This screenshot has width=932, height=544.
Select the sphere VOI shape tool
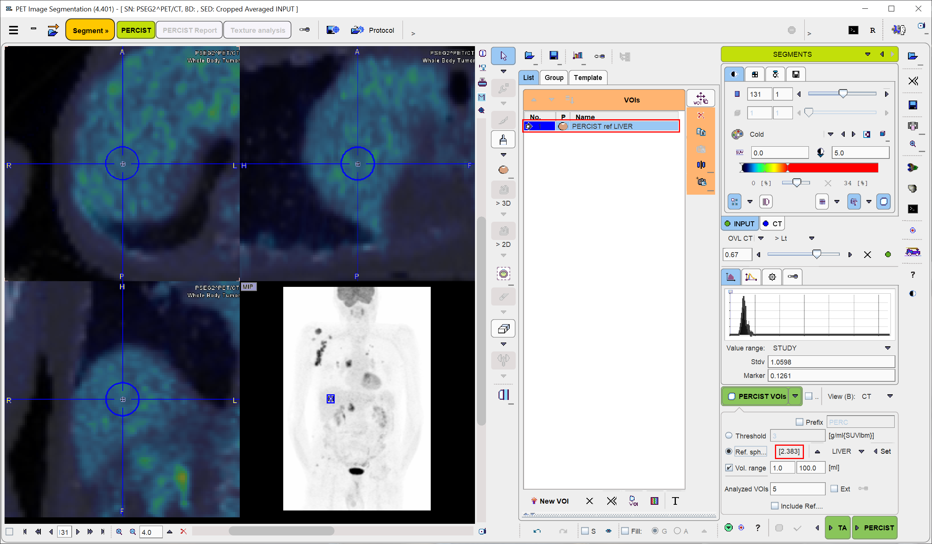tap(503, 170)
